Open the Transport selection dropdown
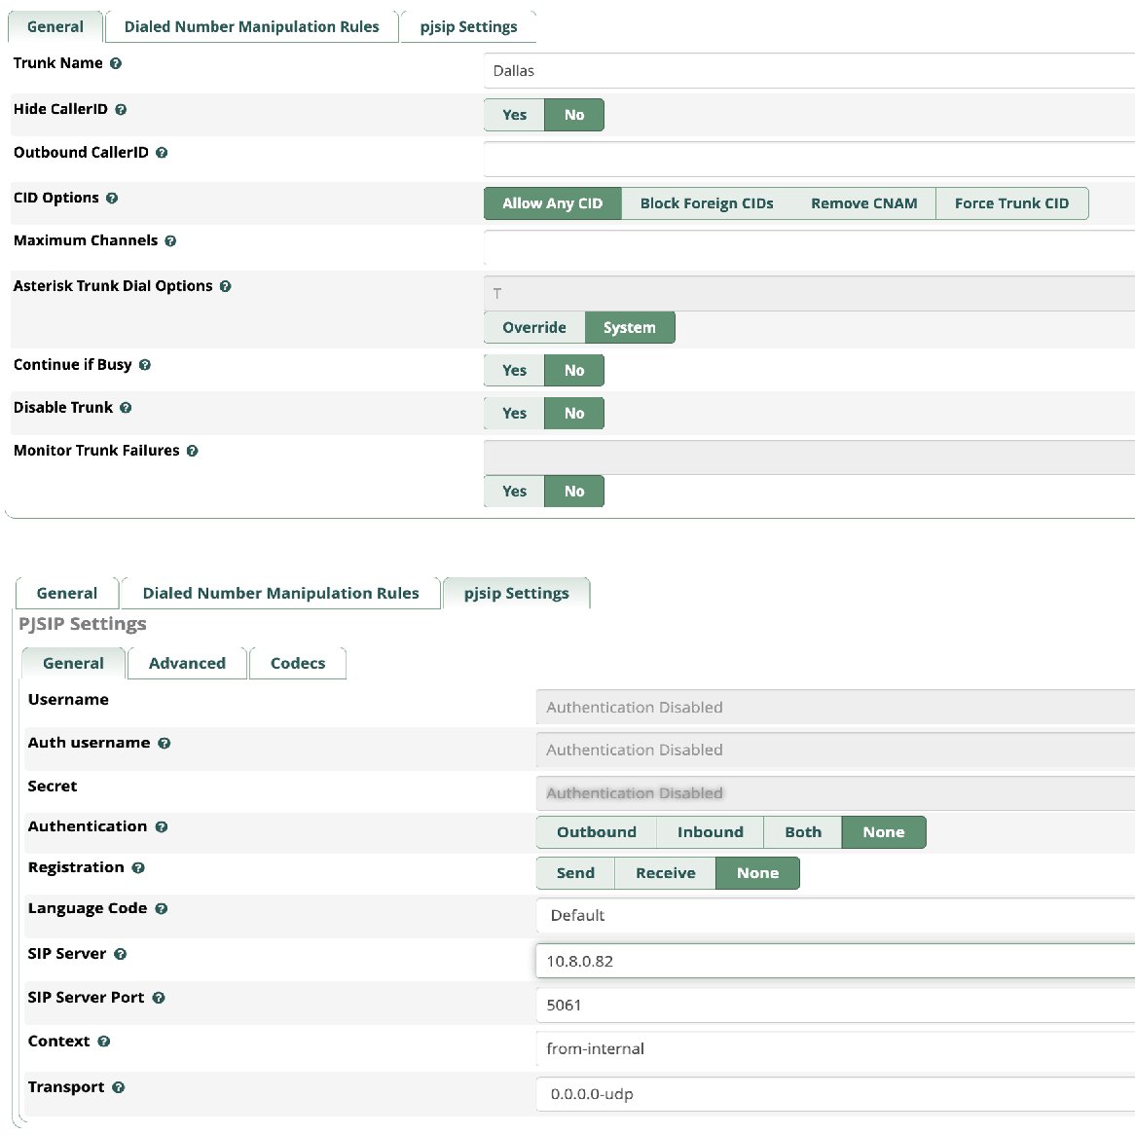Viewport: 1135px width, 1135px height. [834, 1094]
